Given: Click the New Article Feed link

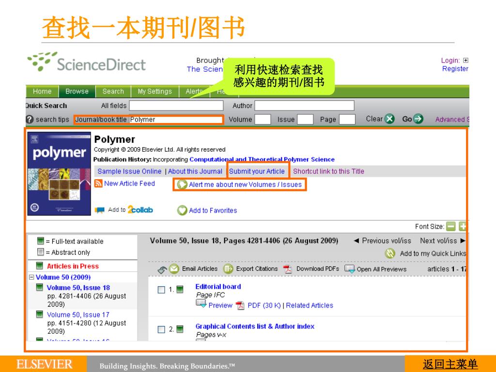Looking at the screenshot, I should point(129,184).
